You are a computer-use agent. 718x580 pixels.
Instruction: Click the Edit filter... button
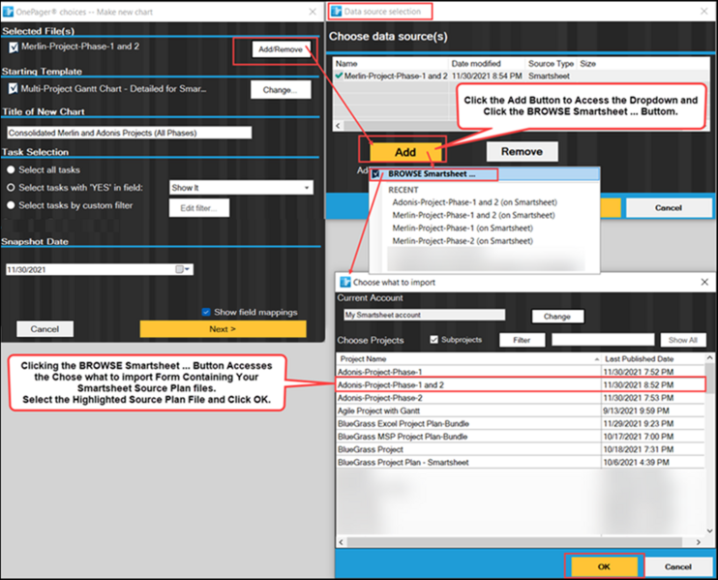coord(199,208)
